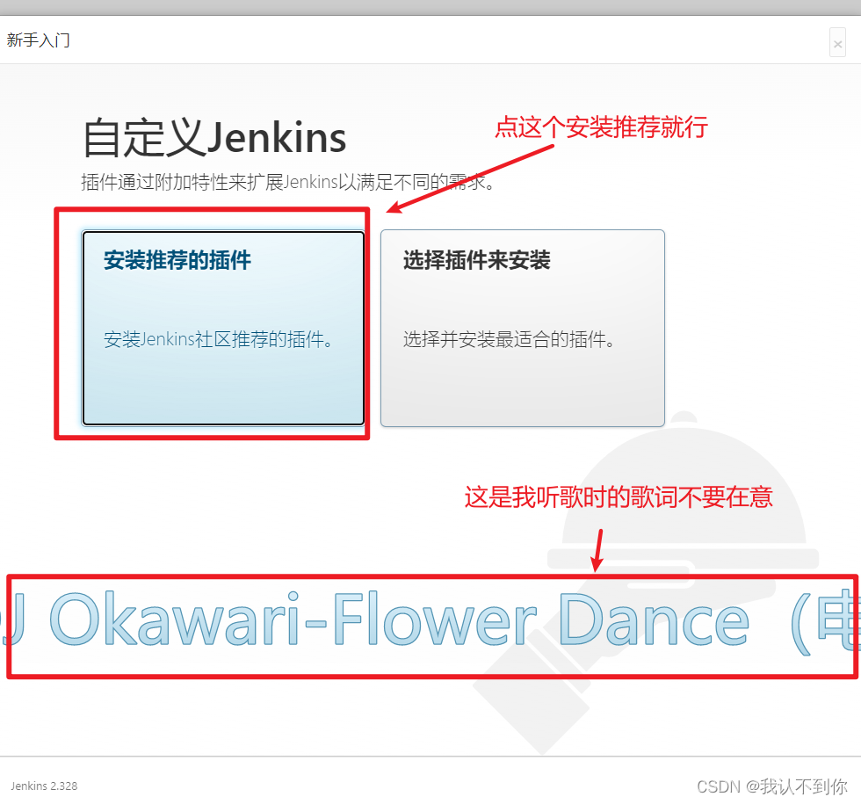Click the 插件通过附加特性来扩展Jenkins description line
Screen dimensions: 861x804
[x=288, y=182]
